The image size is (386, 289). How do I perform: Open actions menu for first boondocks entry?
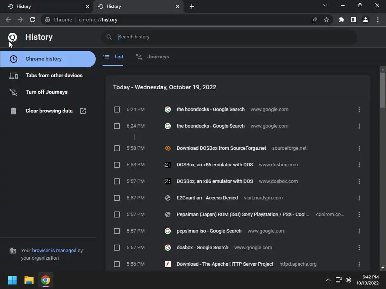tap(359, 110)
